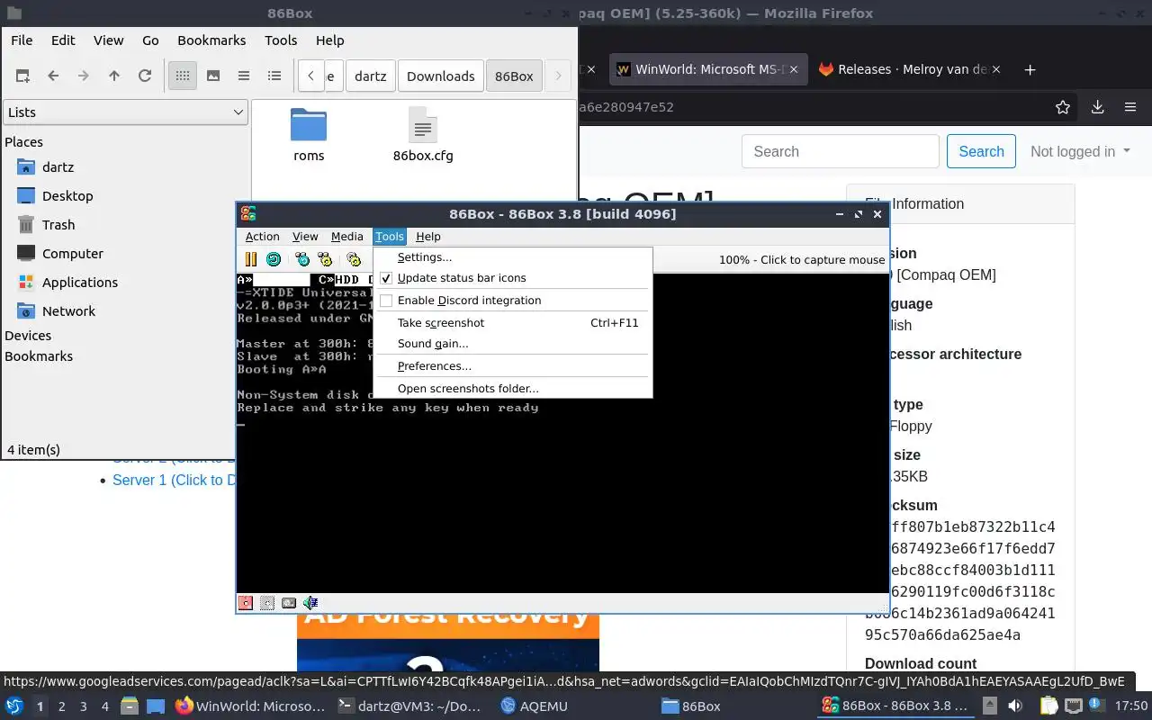Click WinWorld search input field
The width and height of the screenshot is (1152, 720).
[x=841, y=151]
